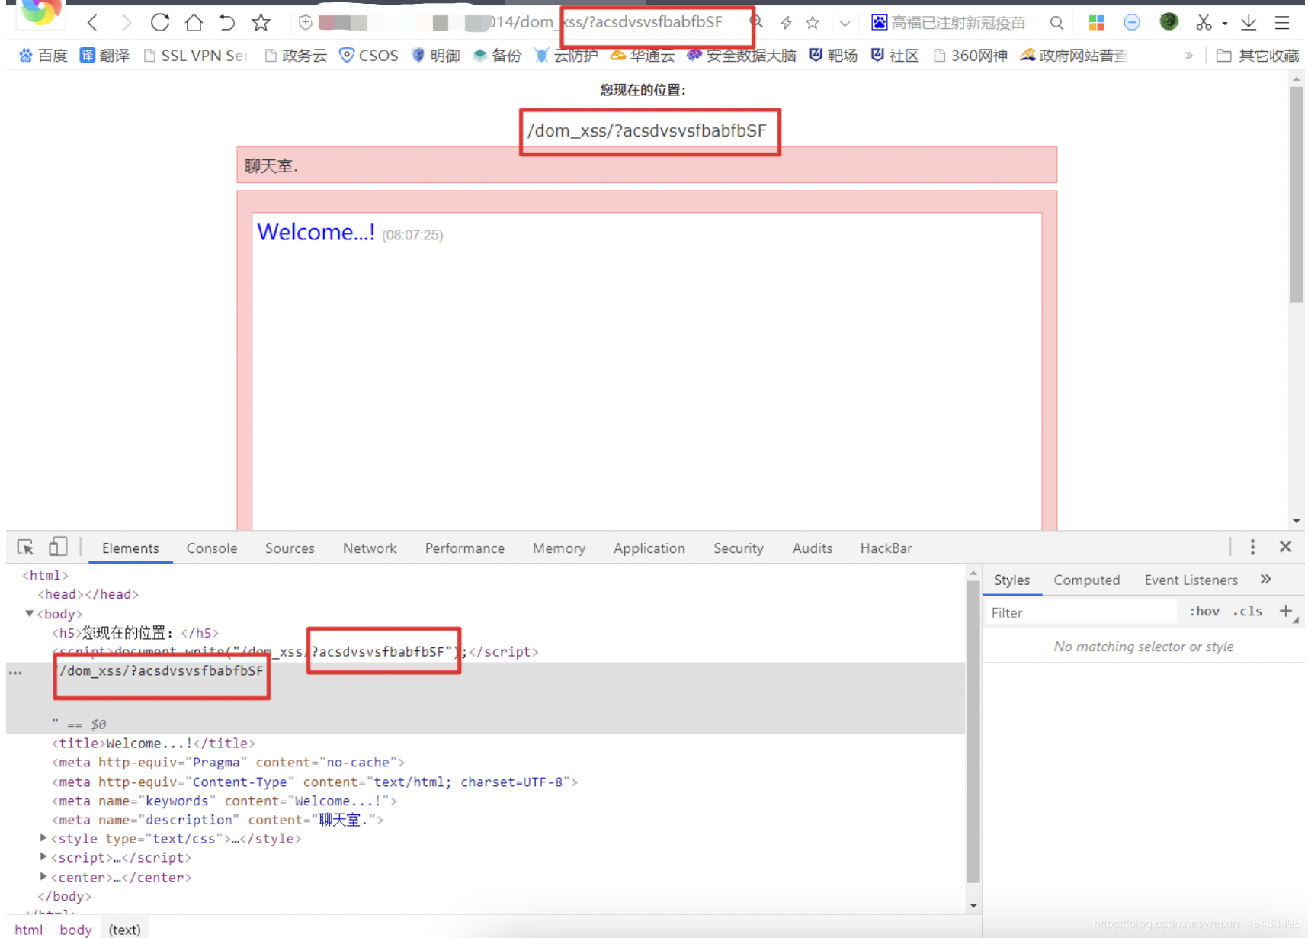Screen dimensions: 1308x938
Task: Click the green globe extension icon
Action: (1169, 22)
